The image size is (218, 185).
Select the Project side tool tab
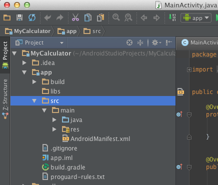click(5, 55)
